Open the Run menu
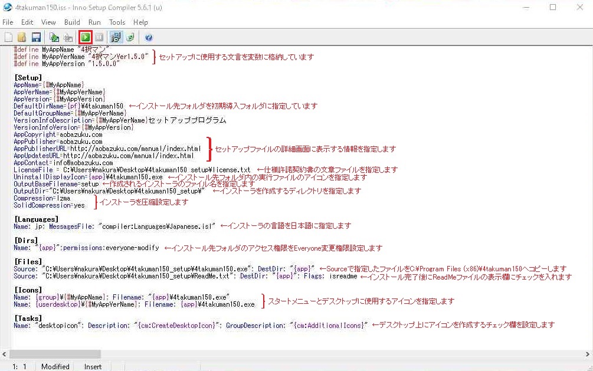The width and height of the screenshot is (593, 371). [94, 22]
